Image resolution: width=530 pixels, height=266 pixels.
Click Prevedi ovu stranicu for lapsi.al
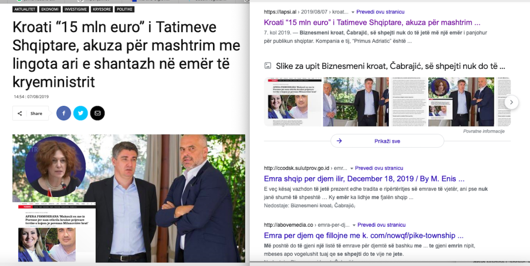380,12
